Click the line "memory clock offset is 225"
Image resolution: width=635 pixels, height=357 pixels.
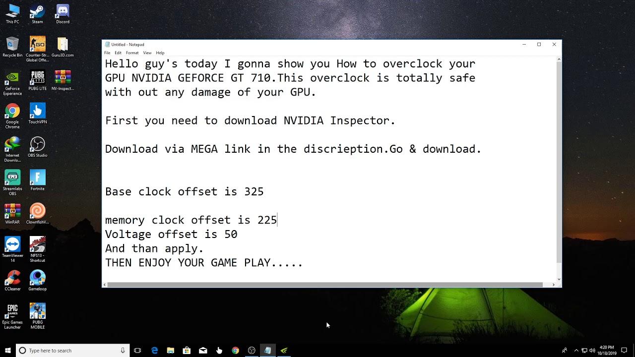tap(191, 220)
